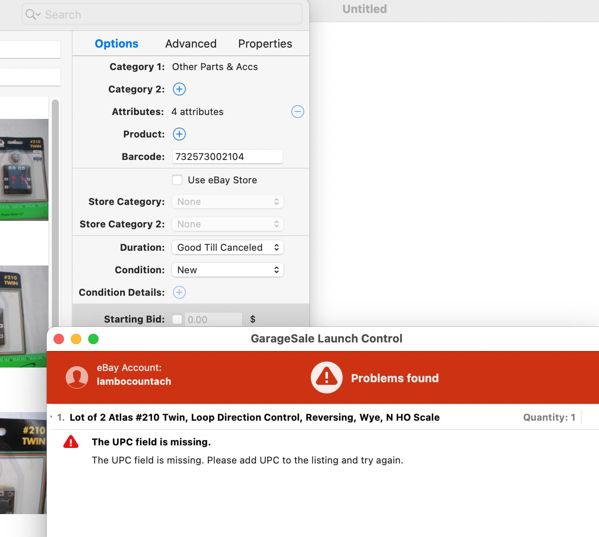This screenshot has width=599, height=537.
Task: Zoom the Launch Control window green button
Action: [x=93, y=339]
